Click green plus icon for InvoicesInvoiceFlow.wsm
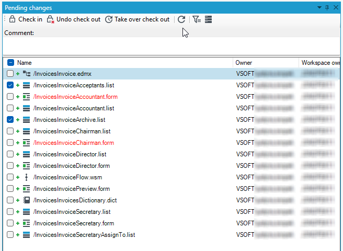Screen dimensions: 343x251 (18, 177)
